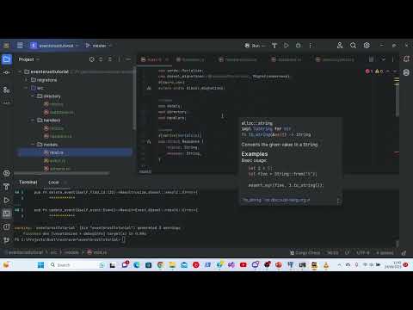413x310 pixels.
Task: Click Select Opened File target icon
Action: 92,59
